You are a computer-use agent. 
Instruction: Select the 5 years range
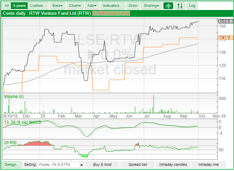point(19,6)
